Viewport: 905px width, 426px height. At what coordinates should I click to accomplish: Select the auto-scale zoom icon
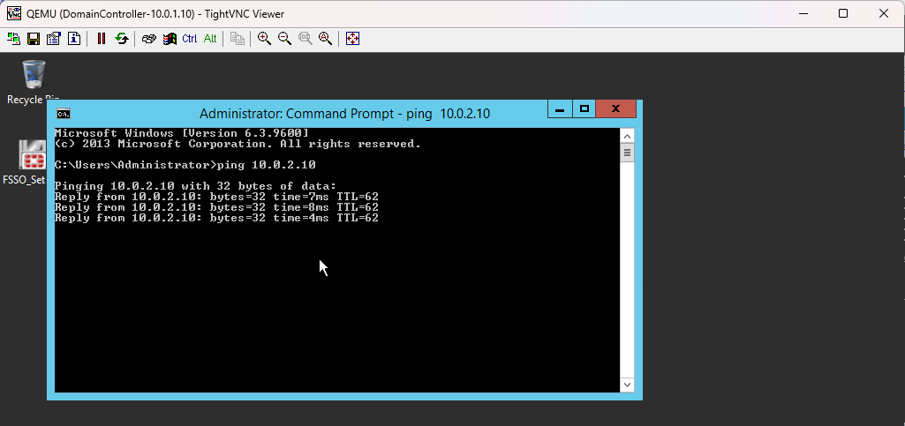coord(325,39)
